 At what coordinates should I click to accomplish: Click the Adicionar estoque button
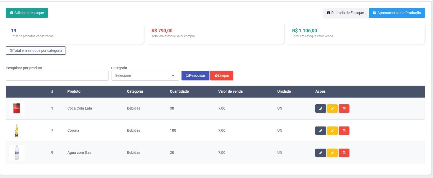tap(27, 13)
